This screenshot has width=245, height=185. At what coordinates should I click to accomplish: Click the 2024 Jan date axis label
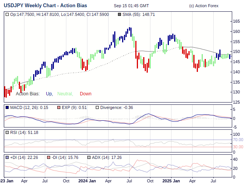coord(87,181)
